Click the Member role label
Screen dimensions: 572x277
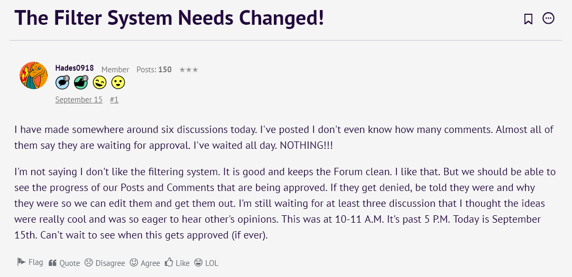tap(115, 70)
